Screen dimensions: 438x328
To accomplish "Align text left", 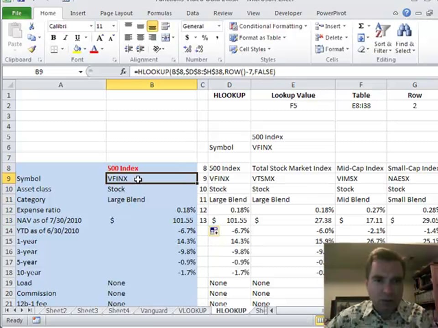I will 129,38.
